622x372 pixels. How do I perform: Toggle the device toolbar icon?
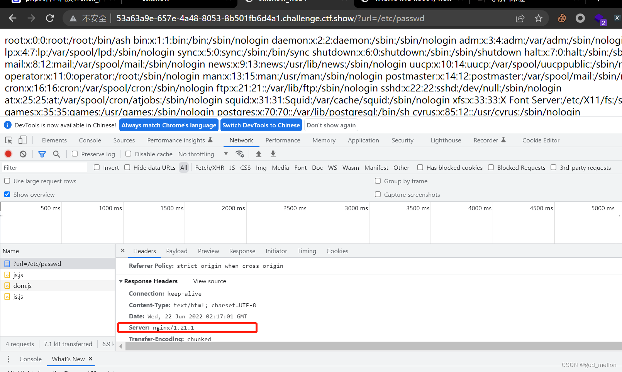[x=22, y=140]
